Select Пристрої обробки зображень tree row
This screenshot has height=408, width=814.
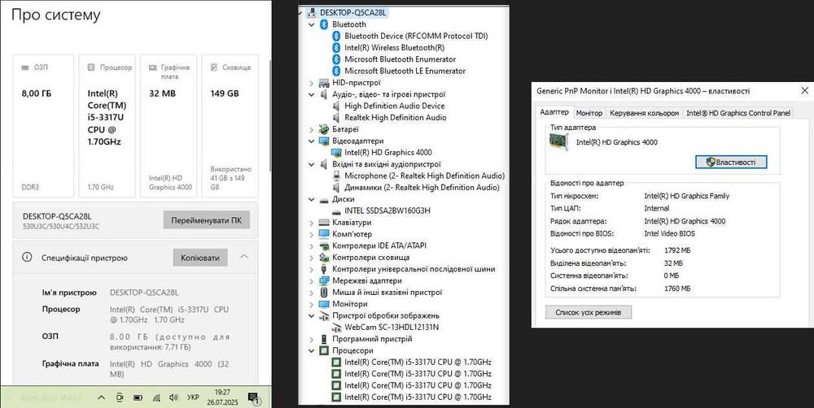[x=386, y=315]
